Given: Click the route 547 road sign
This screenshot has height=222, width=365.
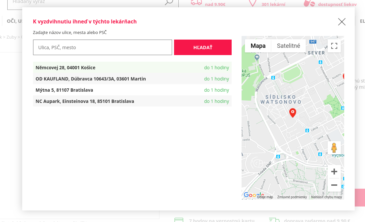Looking at the screenshot, I should [313, 42].
